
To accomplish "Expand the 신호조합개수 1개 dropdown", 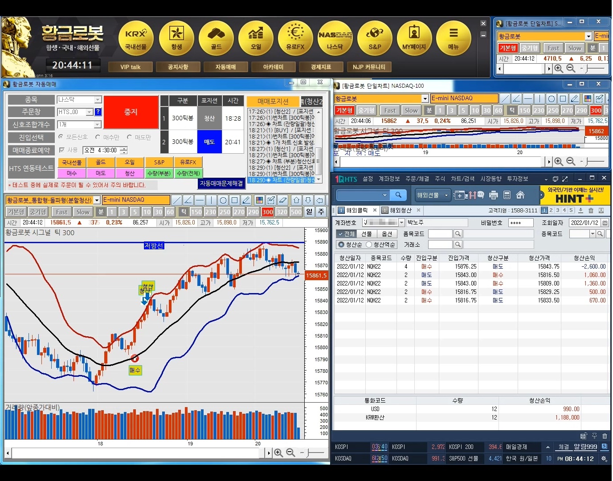I will pyautogui.click(x=98, y=125).
